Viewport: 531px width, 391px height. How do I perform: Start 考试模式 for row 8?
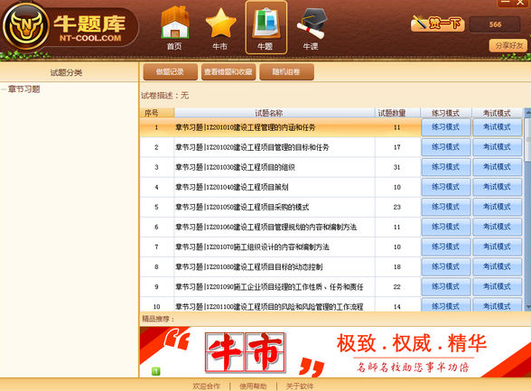497,266
